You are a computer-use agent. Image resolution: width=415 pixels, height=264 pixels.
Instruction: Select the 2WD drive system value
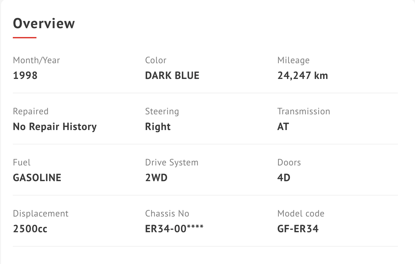click(x=156, y=178)
